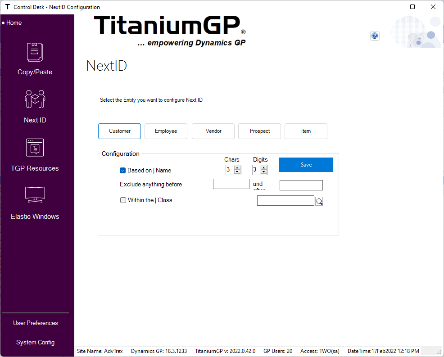Click 'Access: TWO(sa)' status entry
The height and width of the screenshot is (357, 444).
(320, 351)
